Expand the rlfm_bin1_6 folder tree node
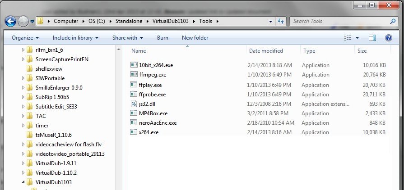 pyautogui.click(x=23, y=50)
